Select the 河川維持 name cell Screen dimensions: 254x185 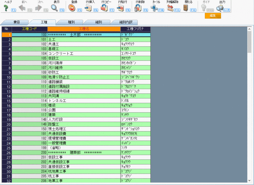pos(84,68)
